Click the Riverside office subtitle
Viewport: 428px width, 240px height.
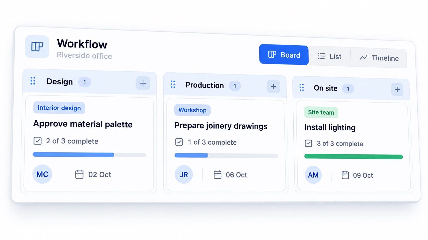tap(84, 55)
